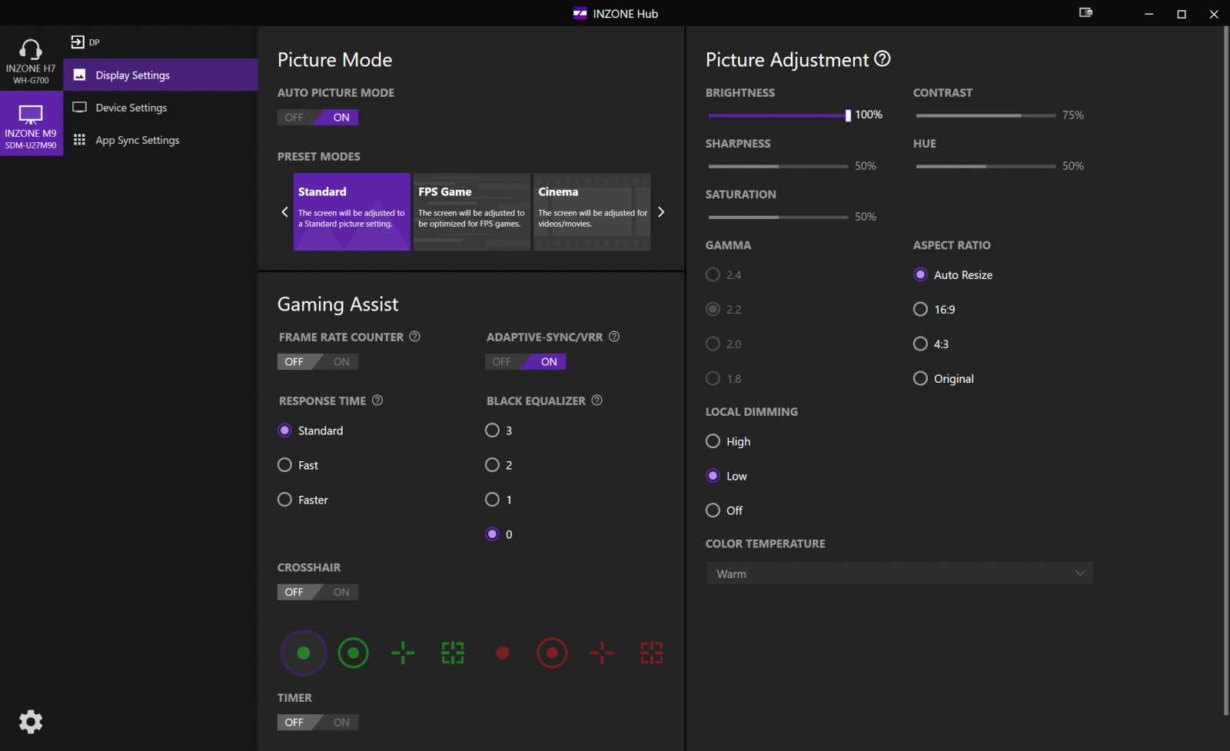Select Standard response time
The image size is (1230, 751).
311,430
